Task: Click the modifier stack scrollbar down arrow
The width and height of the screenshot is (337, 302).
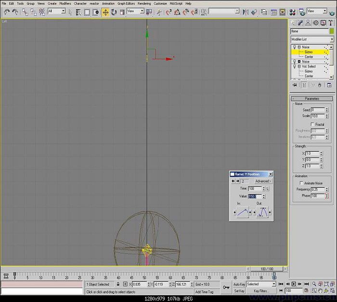Action: 331,77
